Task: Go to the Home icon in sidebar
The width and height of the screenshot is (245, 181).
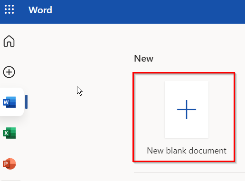Action: tap(9, 41)
